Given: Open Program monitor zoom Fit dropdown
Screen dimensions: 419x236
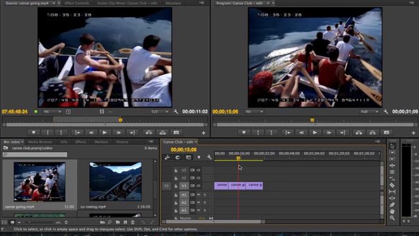Looking at the screenshot, I should [x=254, y=111].
